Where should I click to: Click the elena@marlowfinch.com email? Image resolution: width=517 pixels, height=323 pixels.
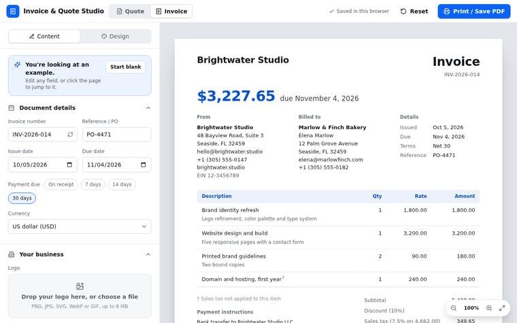point(331,160)
